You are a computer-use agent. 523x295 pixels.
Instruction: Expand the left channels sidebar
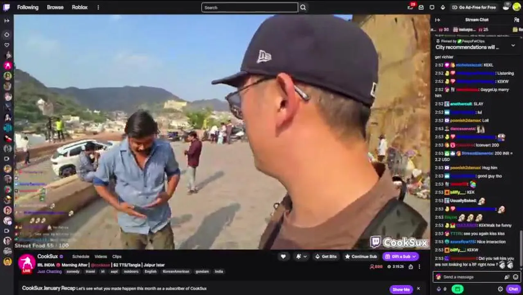point(7,20)
